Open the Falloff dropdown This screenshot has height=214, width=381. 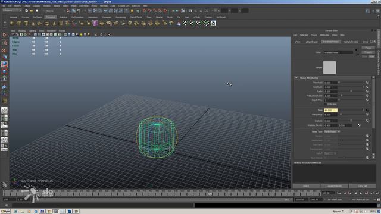pos(330,153)
